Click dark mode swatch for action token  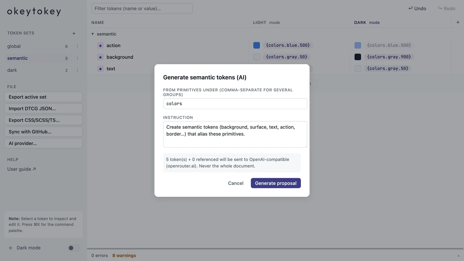(358, 45)
